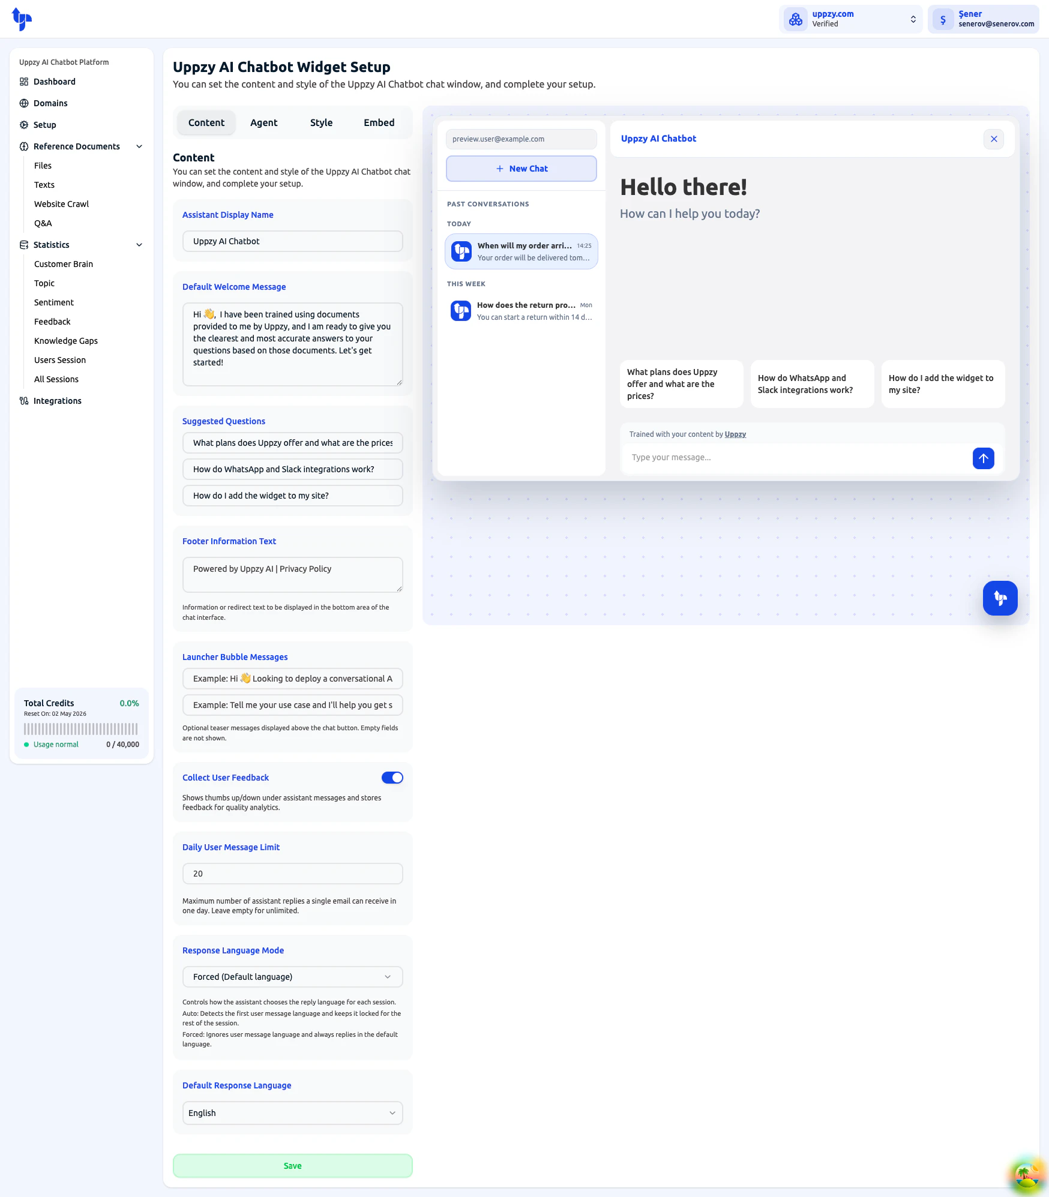The image size is (1049, 1197).
Task: Click the Default Welcome Message textarea
Action: [293, 344]
